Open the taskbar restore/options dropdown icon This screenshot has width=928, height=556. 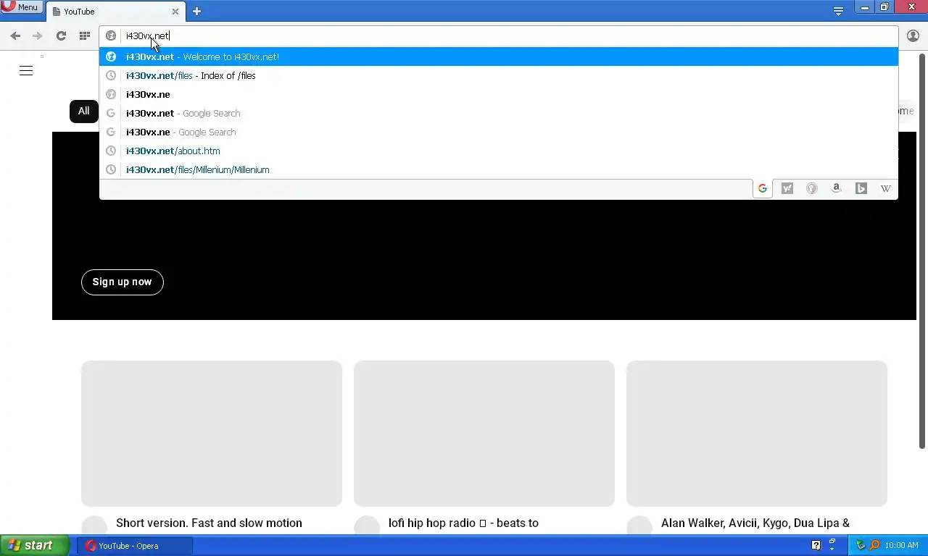832,544
